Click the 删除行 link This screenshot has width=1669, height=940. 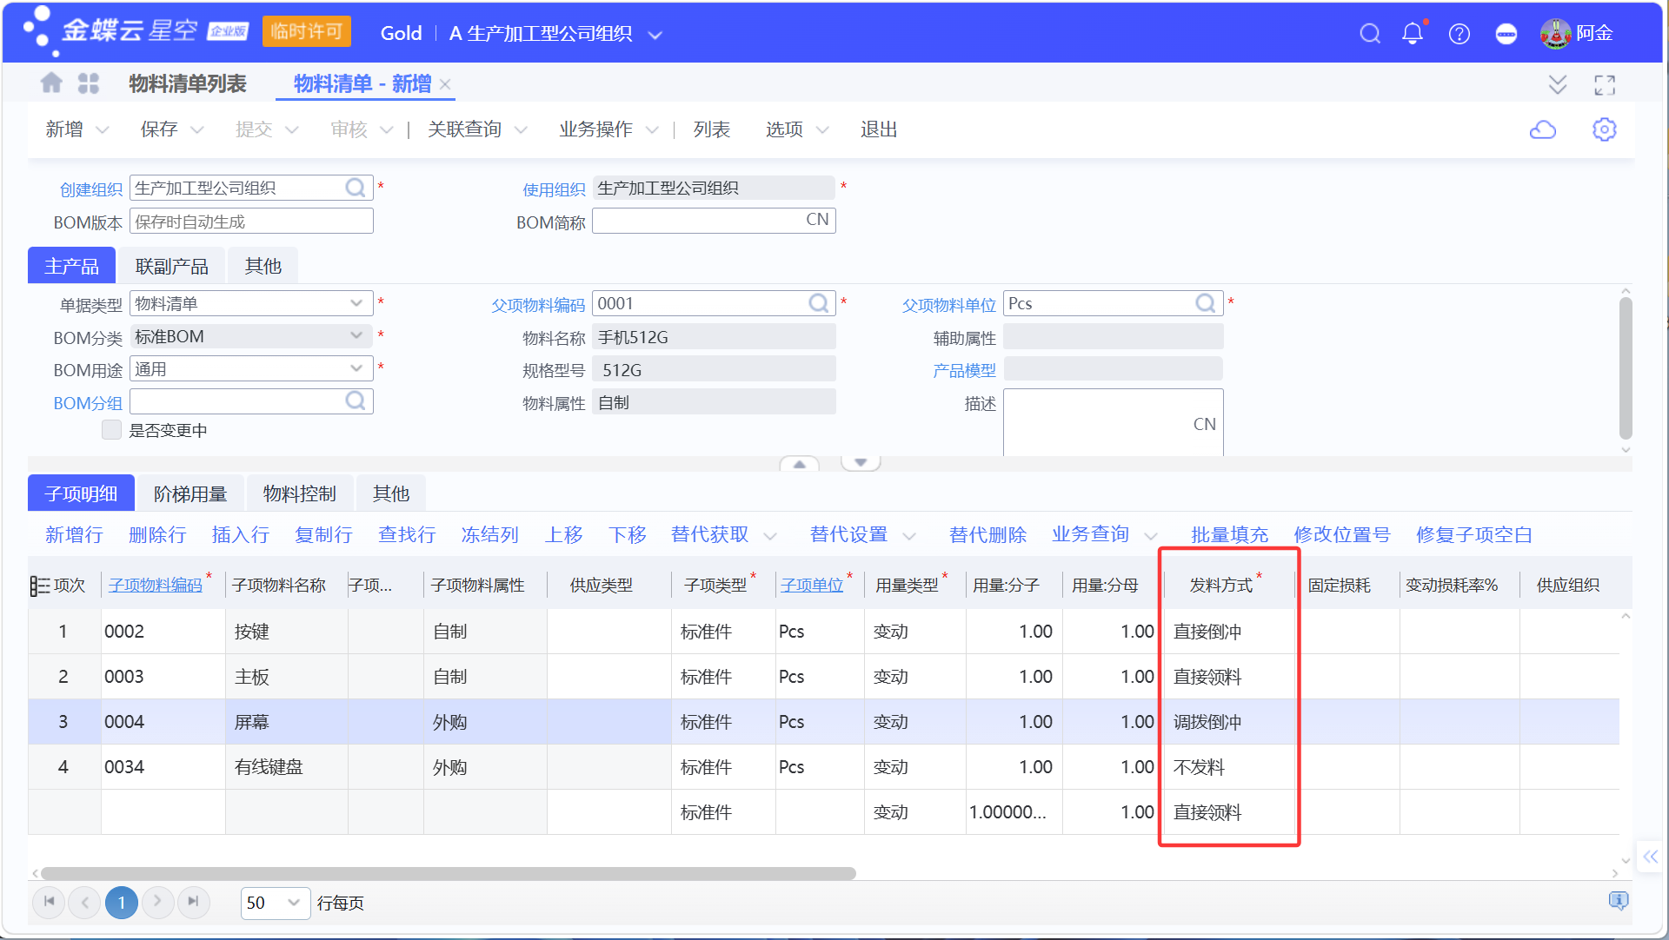click(157, 534)
